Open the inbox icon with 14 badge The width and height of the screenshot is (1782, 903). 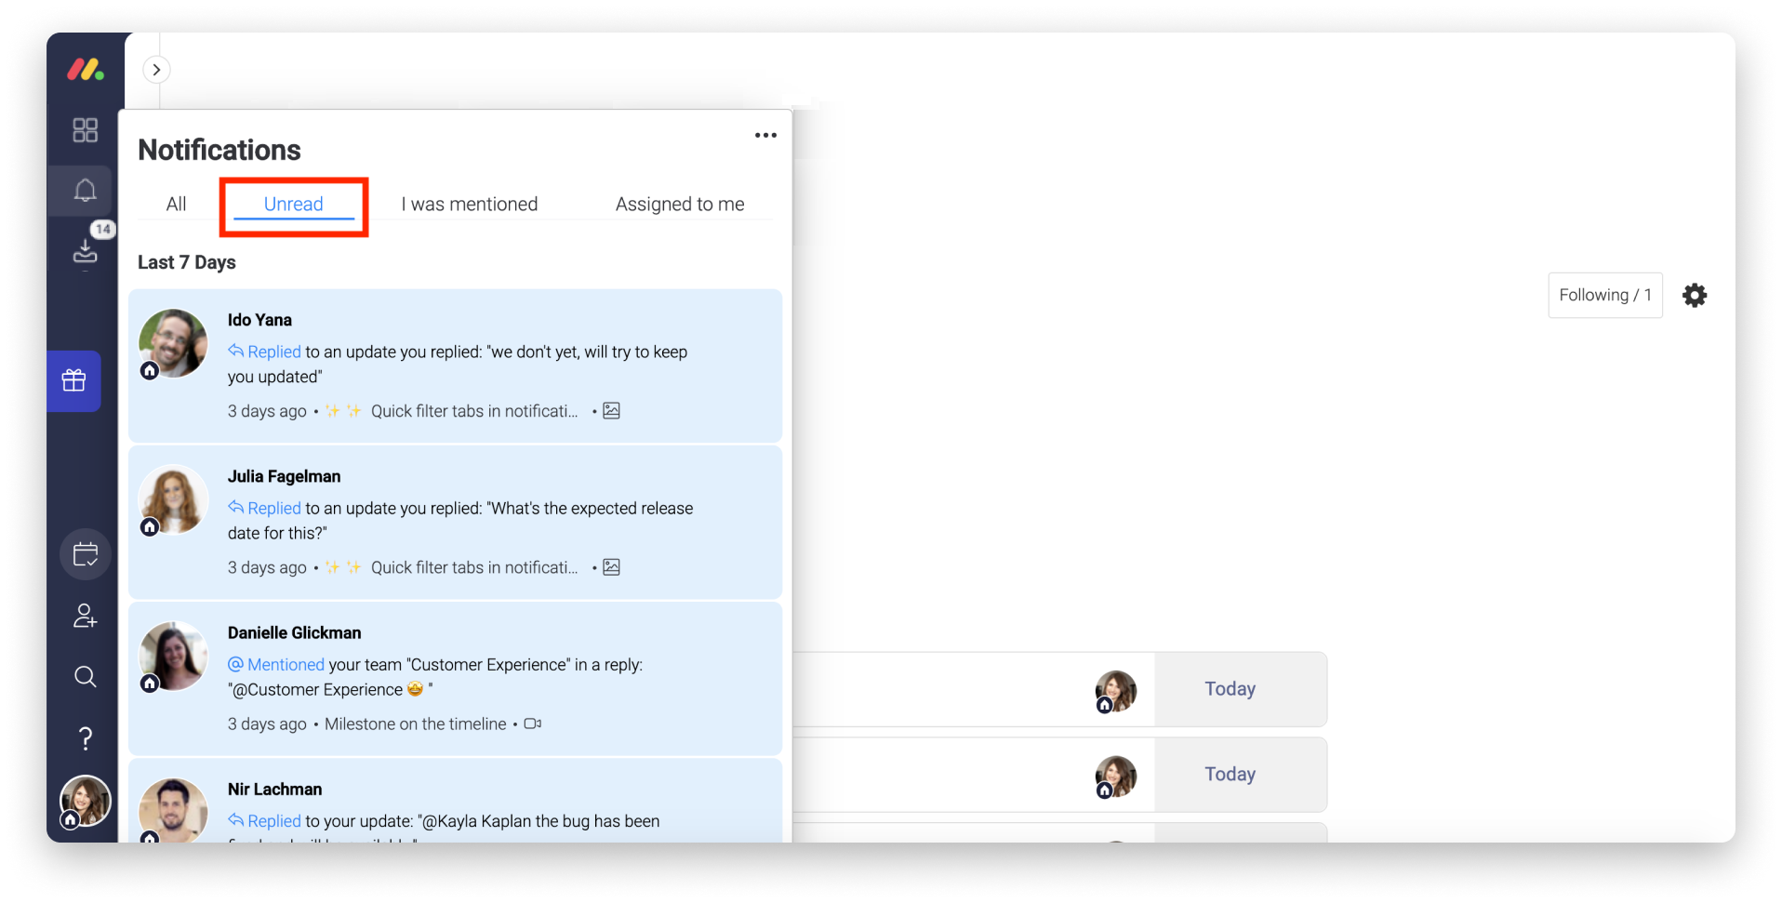(85, 250)
